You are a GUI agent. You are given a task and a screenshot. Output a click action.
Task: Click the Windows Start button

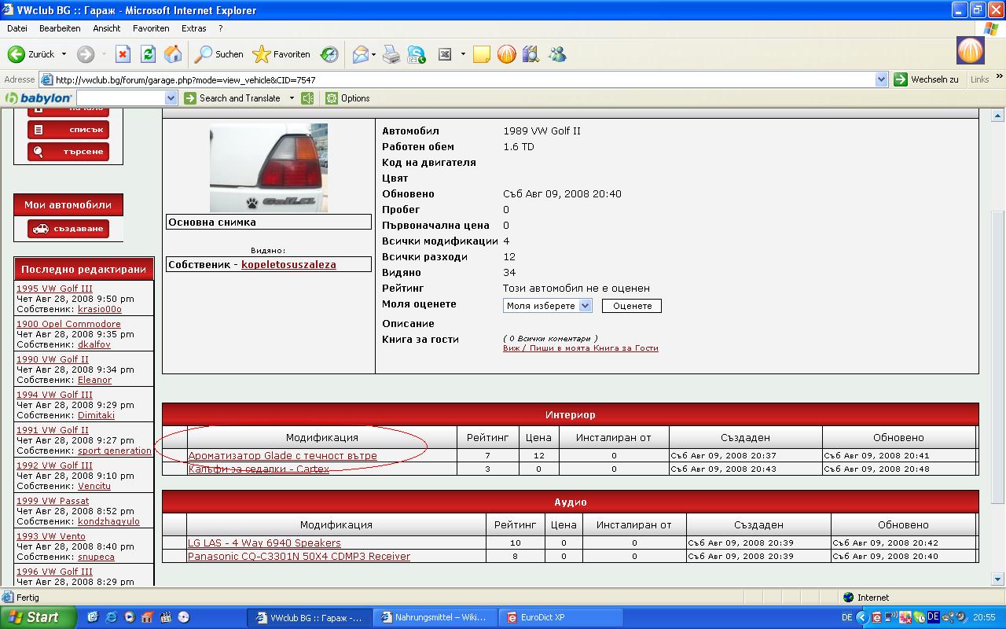(x=39, y=617)
